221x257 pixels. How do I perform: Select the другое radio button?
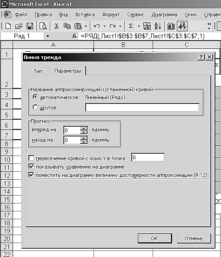coord(35,108)
